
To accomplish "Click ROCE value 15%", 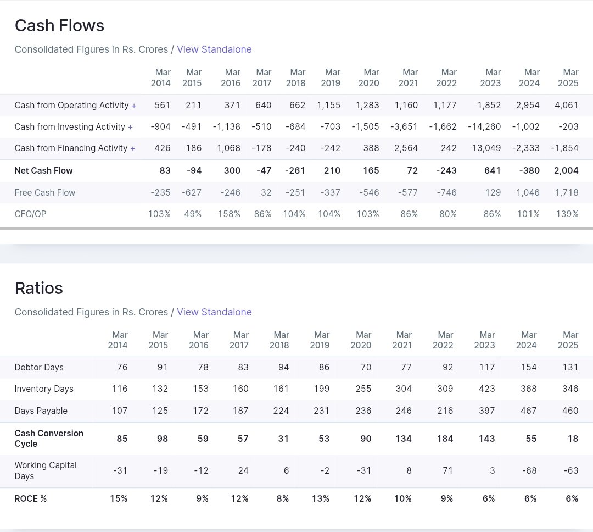I will click(x=119, y=498).
